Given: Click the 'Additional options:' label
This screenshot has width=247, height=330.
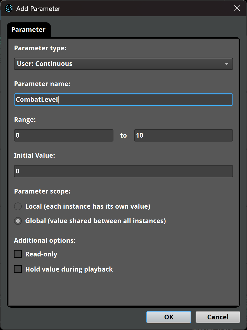Looking at the screenshot, I should point(45,241).
